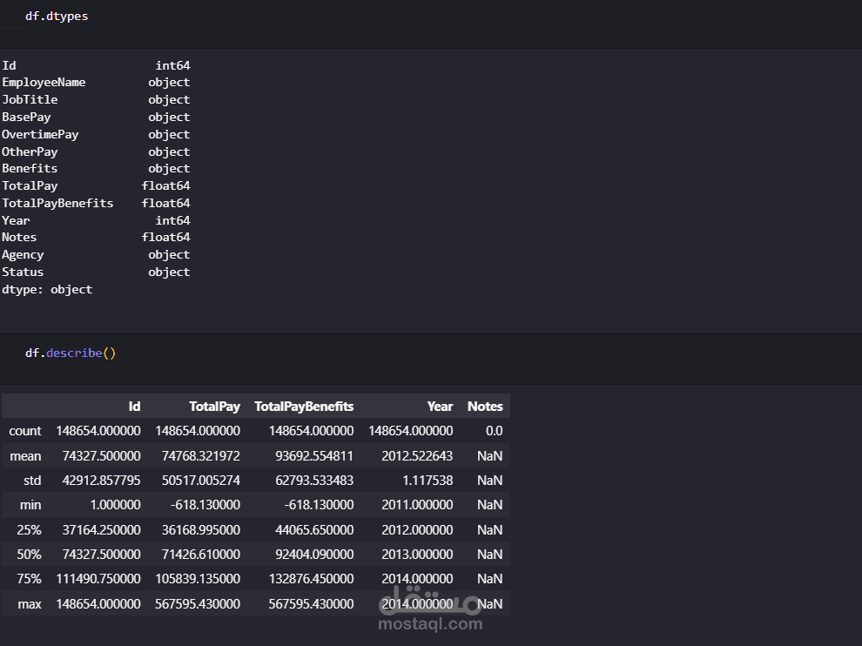Open the mostaql.com watermark link
The width and height of the screenshot is (862, 646).
click(x=430, y=623)
